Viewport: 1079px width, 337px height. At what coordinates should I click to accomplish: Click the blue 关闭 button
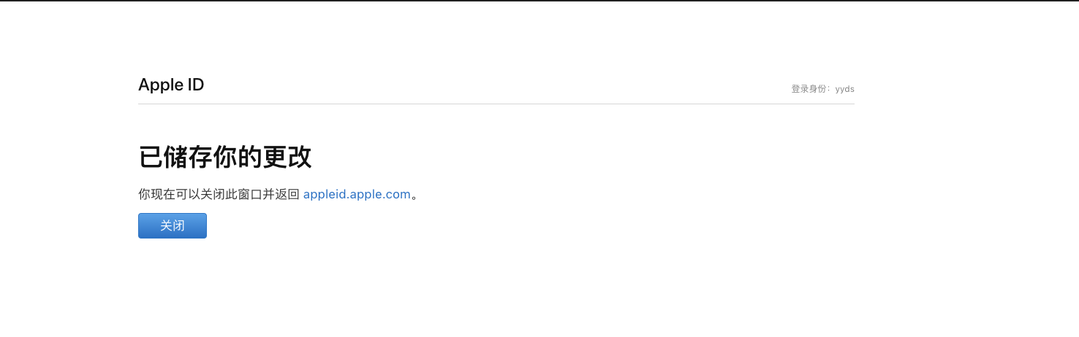point(173,226)
